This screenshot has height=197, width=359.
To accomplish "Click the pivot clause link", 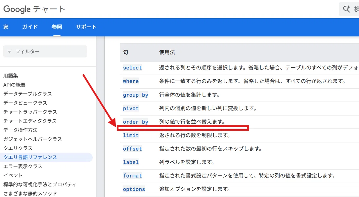I will click(x=131, y=108).
